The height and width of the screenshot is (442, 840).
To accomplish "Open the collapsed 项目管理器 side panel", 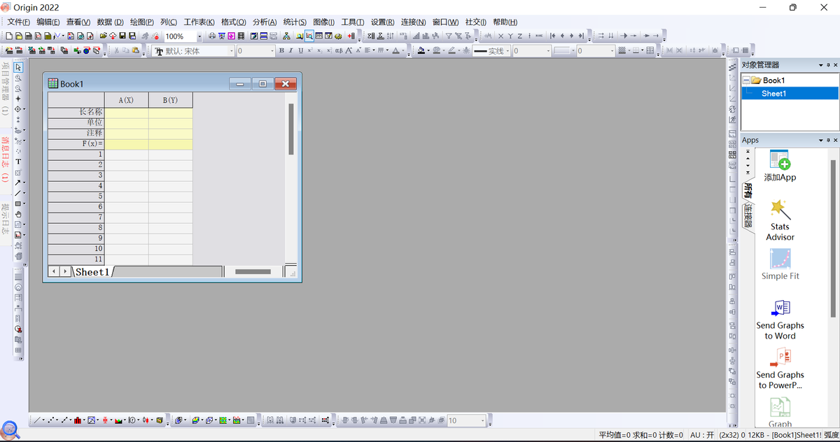I will coord(6,90).
